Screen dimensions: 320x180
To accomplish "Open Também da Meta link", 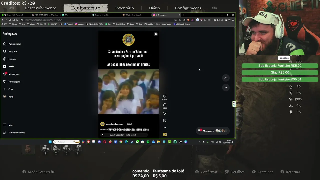I will point(14,133).
